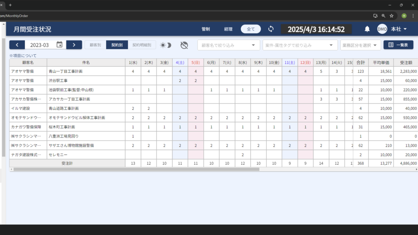Switch to 契約別 view
Viewport: 418px width, 235px height.
pyautogui.click(x=117, y=45)
